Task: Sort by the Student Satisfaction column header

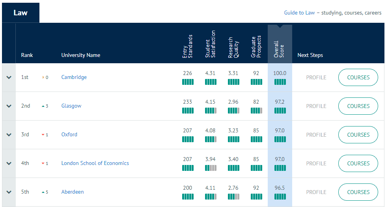Action: point(210,44)
